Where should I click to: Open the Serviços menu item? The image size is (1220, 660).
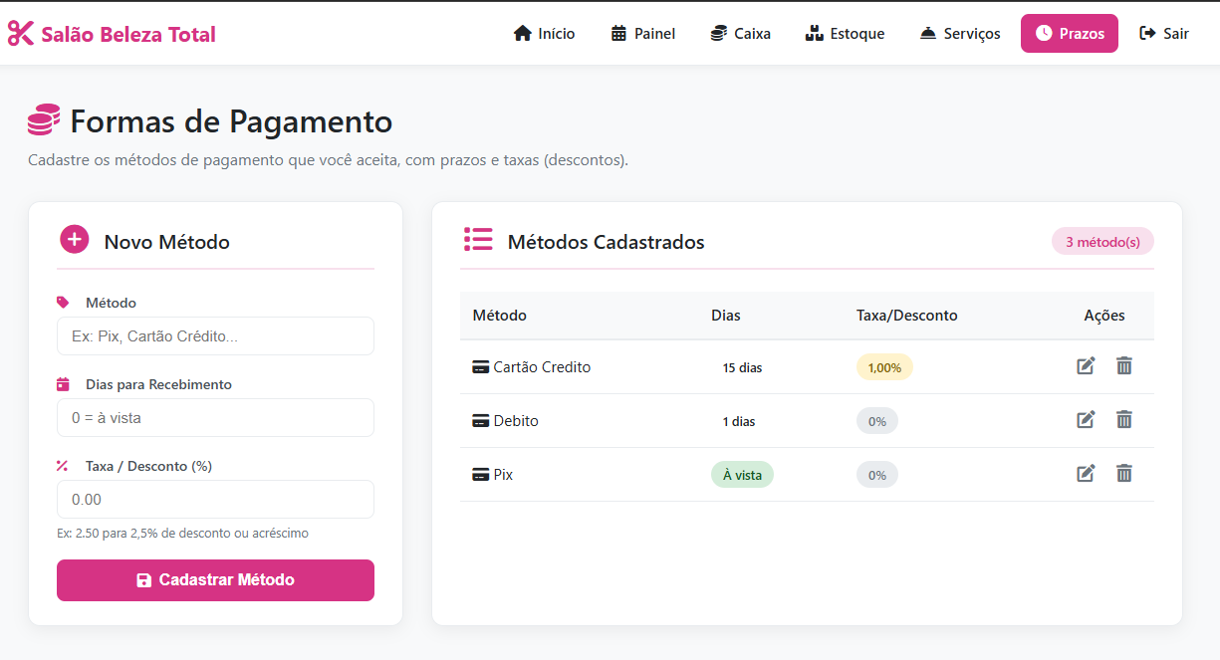(960, 34)
